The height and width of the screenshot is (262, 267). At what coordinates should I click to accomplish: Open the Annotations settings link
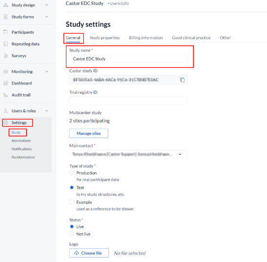pos(21,141)
